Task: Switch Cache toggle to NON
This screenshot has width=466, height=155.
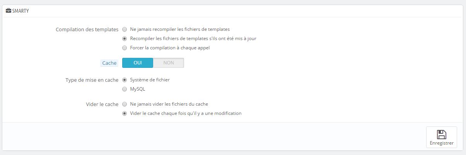Action: click(x=169, y=63)
